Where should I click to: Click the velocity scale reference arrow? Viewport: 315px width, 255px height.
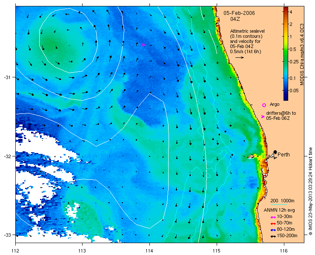(x=240, y=57)
